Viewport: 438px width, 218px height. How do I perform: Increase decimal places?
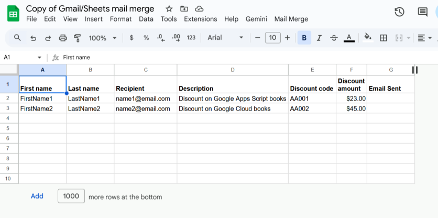pos(176,38)
